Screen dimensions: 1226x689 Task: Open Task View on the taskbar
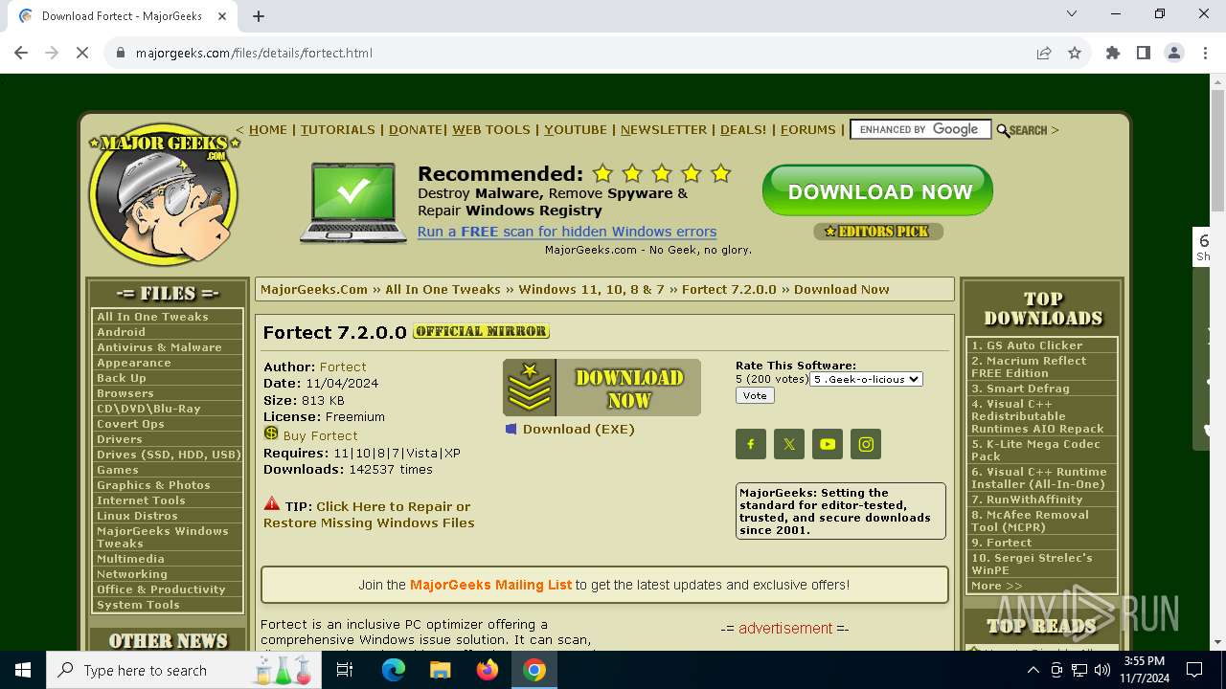point(345,670)
